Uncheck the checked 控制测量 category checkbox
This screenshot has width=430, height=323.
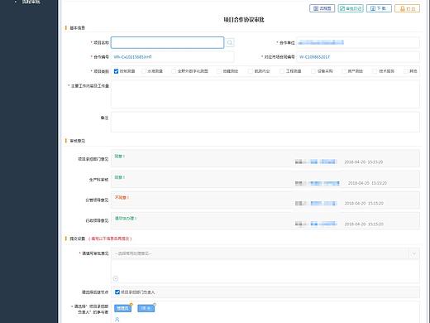[116, 71]
